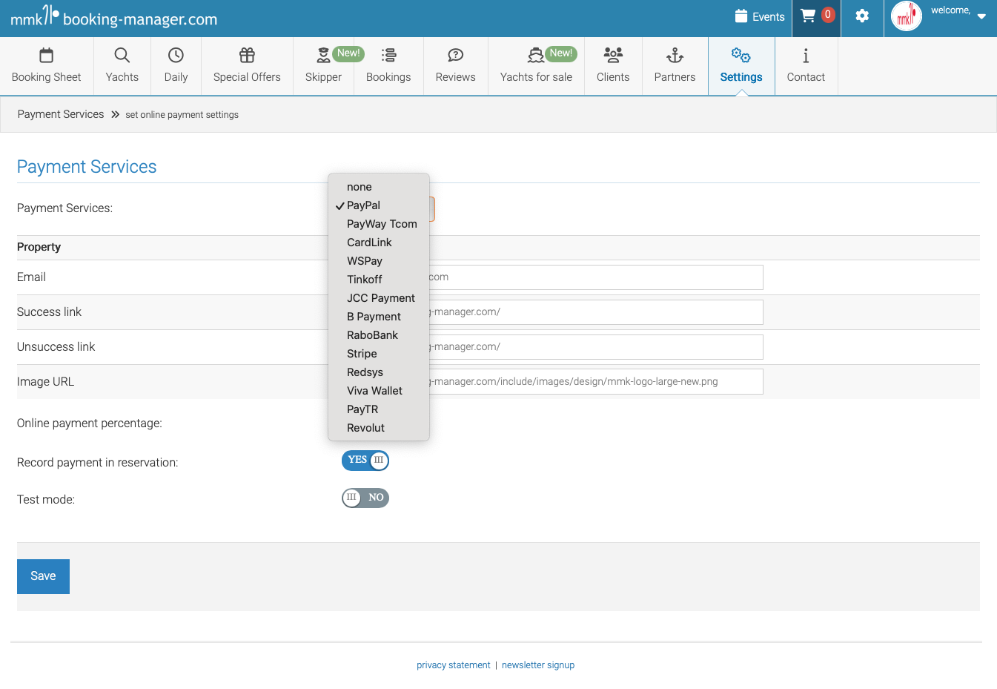This screenshot has height=689, width=997.
Task: Click the Payment Services page heading
Action: [87, 167]
